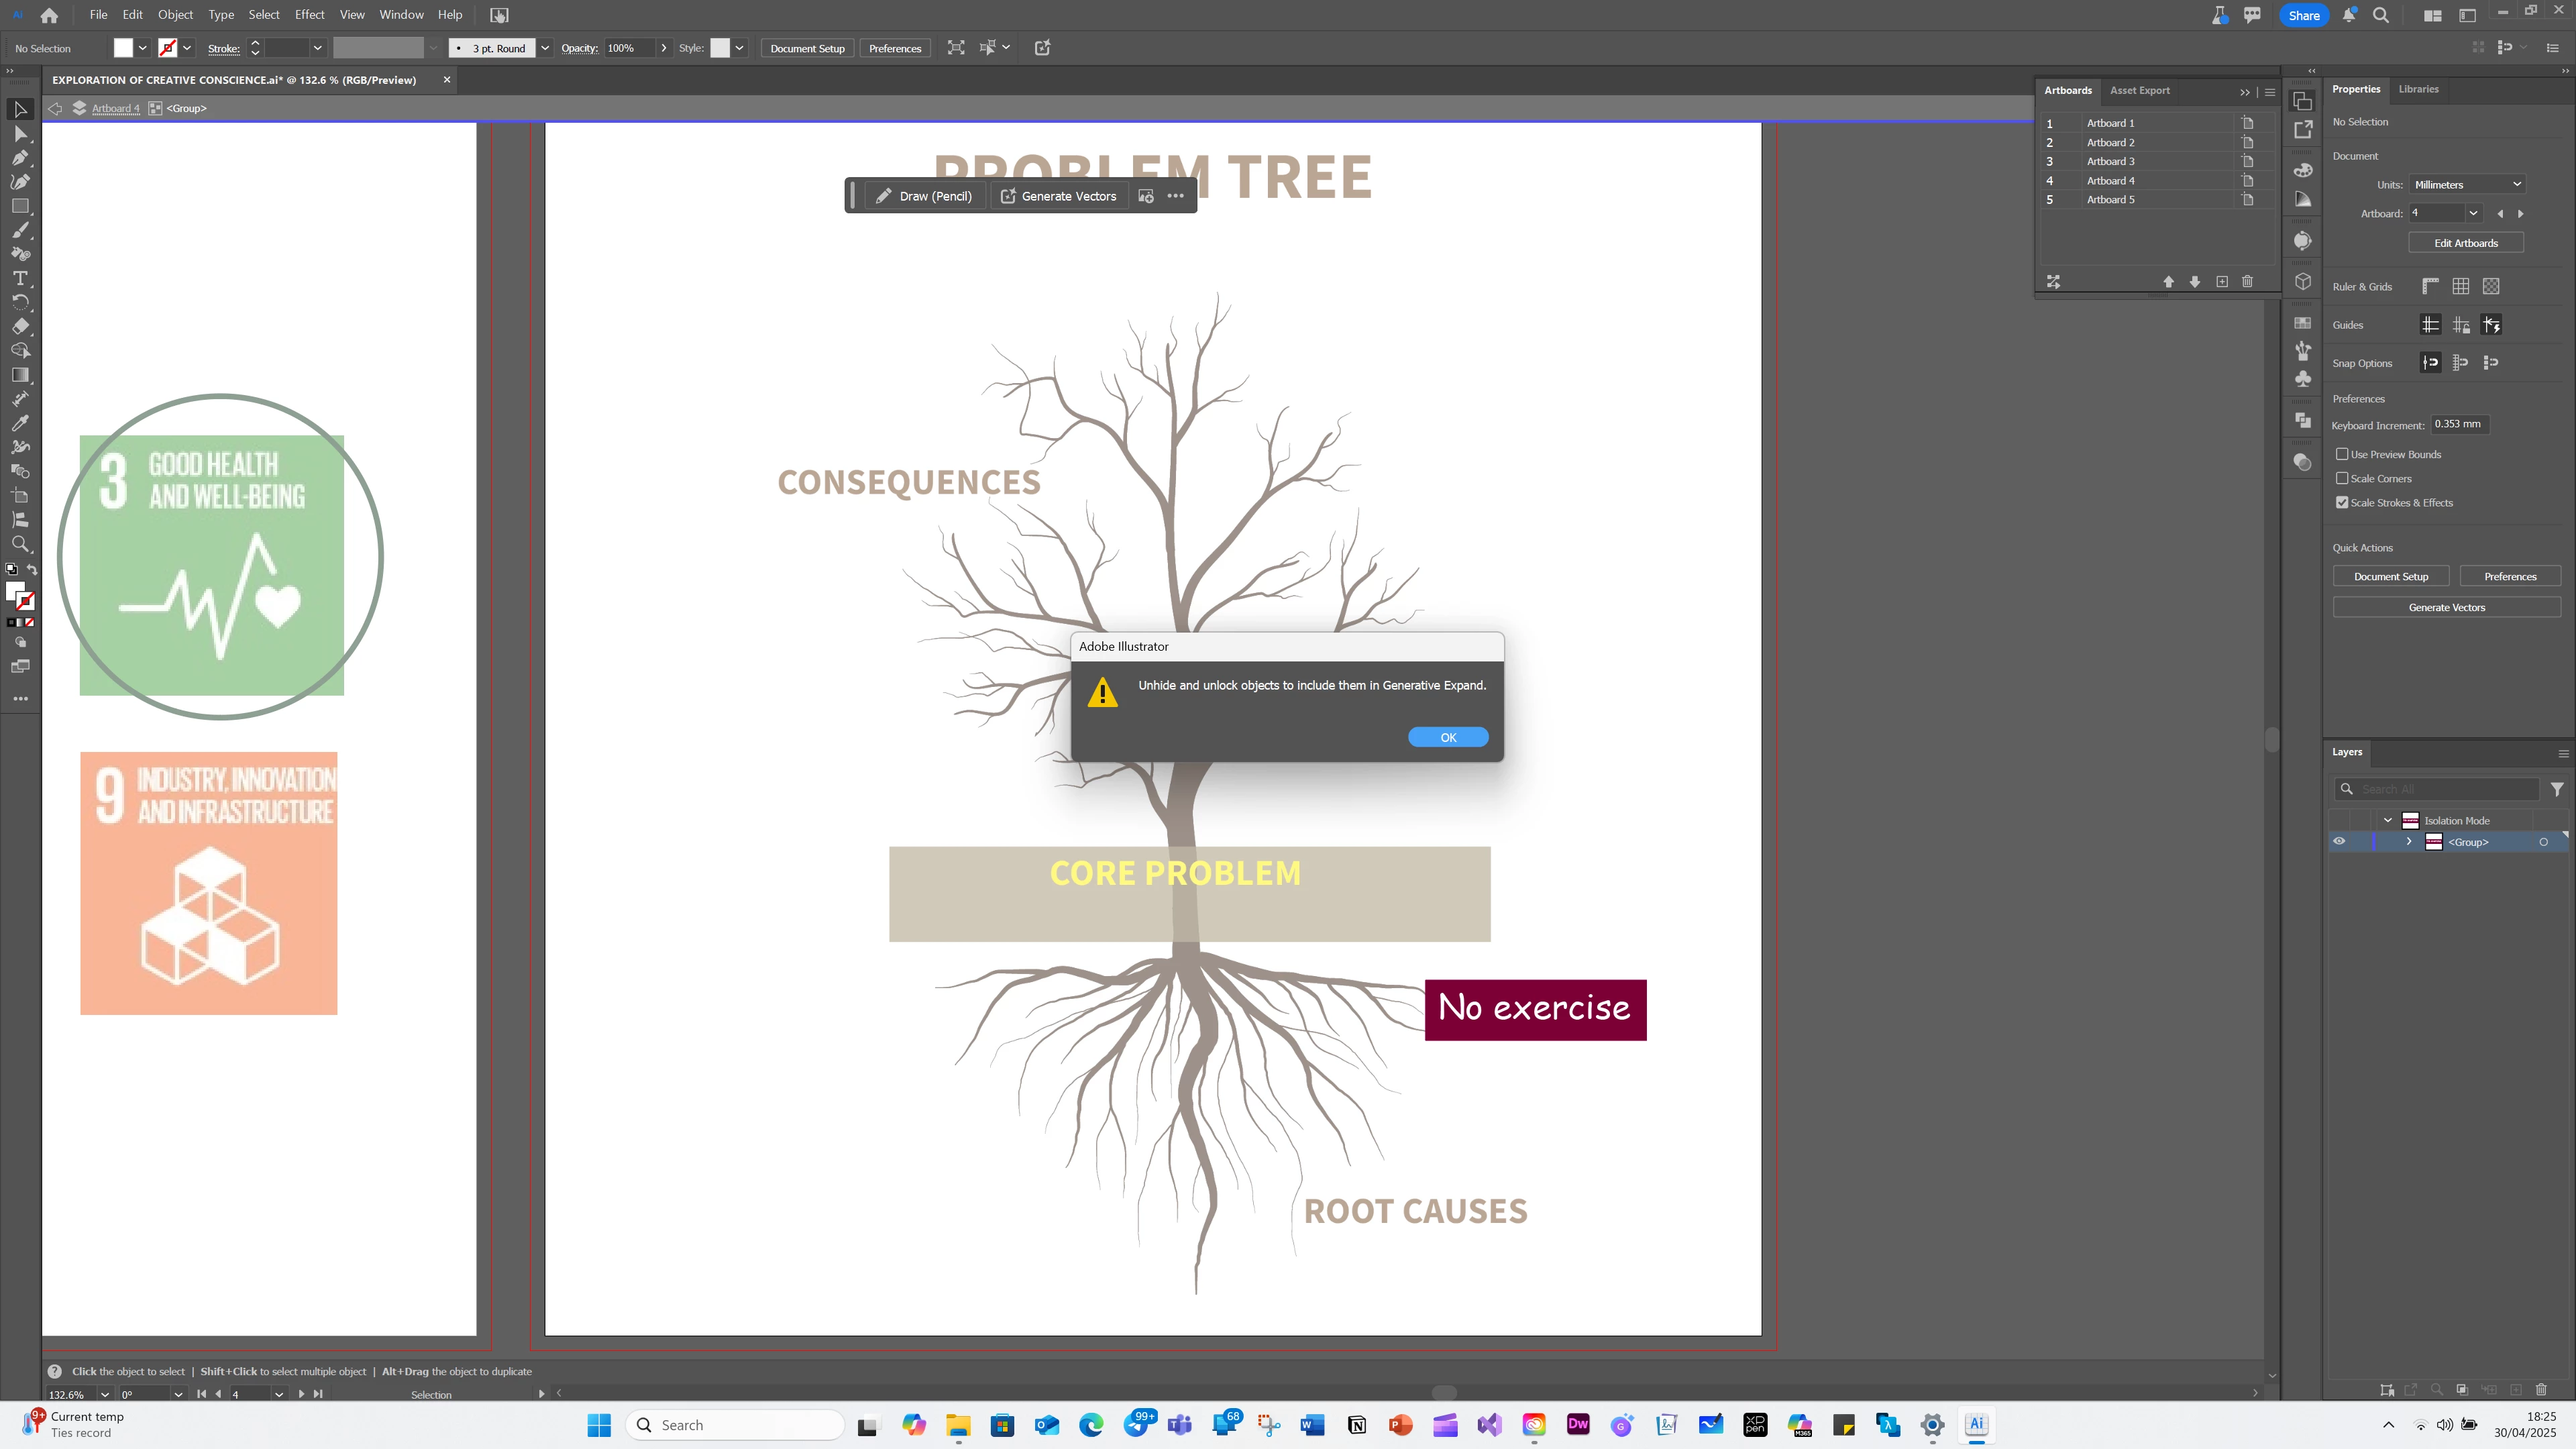Click the Edit Artboards button
This screenshot has width=2576, height=1449.
(x=2465, y=243)
